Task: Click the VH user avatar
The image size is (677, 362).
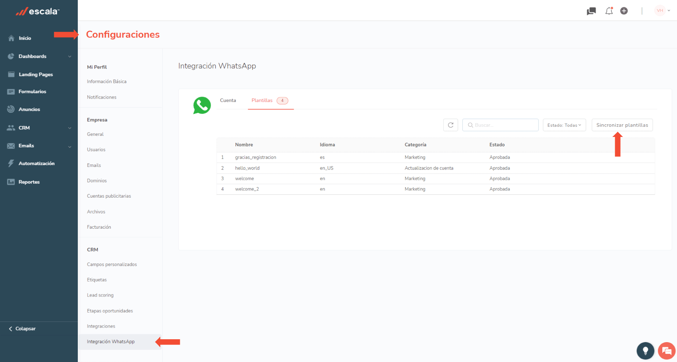Action: pos(660,10)
